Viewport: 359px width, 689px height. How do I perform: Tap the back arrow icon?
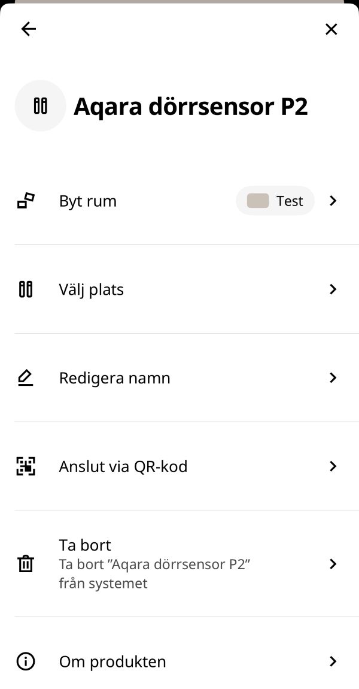pos(28,29)
